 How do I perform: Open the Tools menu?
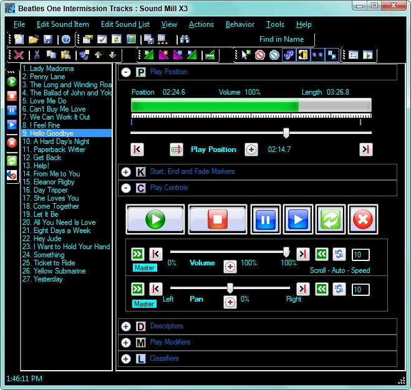click(x=275, y=24)
